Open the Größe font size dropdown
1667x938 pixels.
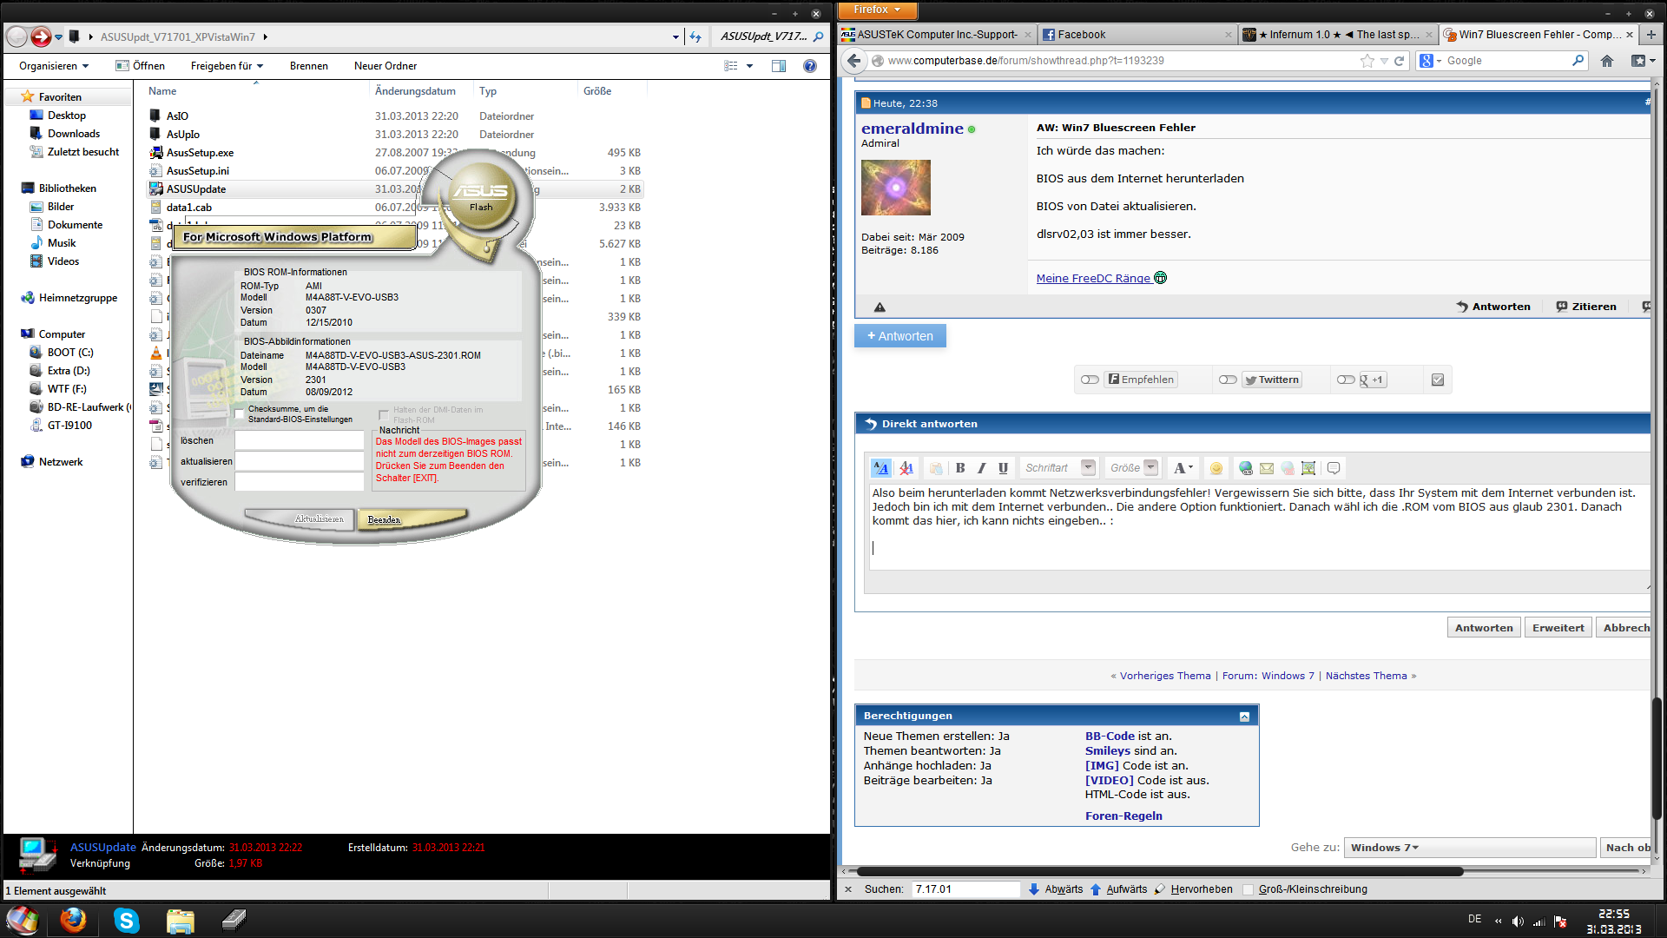pyautogui.click(x=1150, y=468)
